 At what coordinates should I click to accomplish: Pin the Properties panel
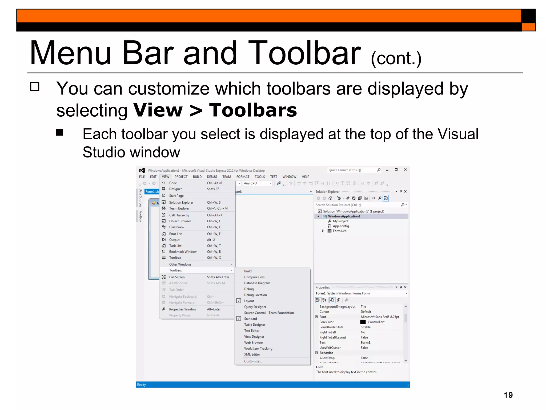click(401, 287)
